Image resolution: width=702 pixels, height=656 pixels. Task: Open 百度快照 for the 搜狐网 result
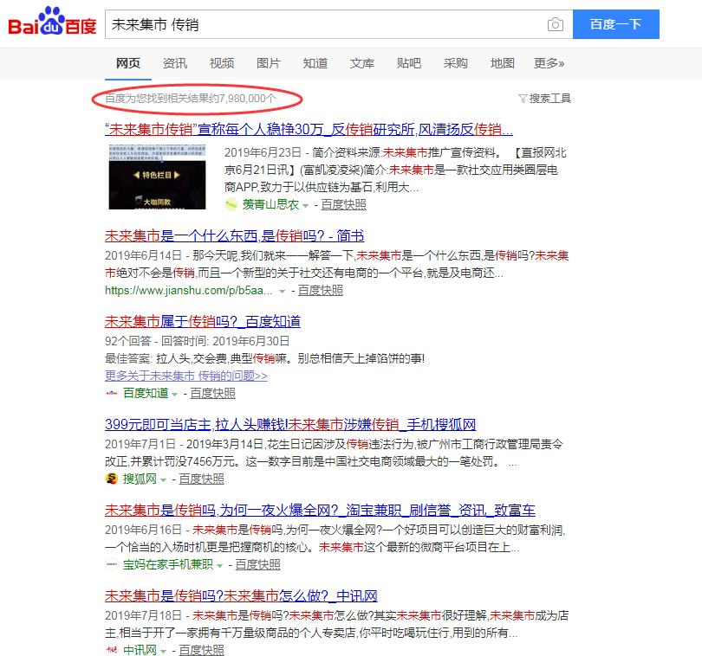(201, 479)
